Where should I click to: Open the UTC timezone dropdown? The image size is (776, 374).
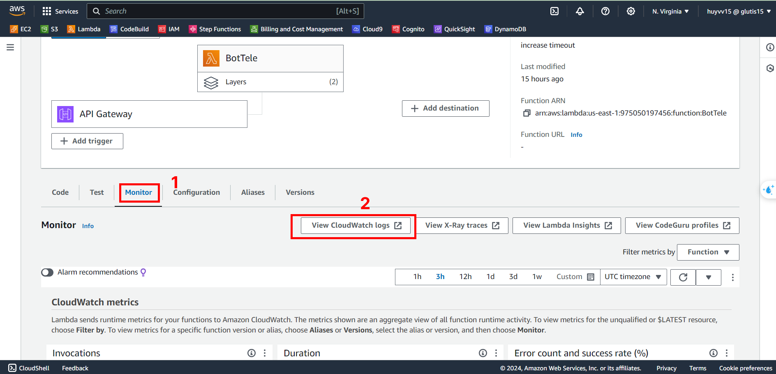coord(633,277)
